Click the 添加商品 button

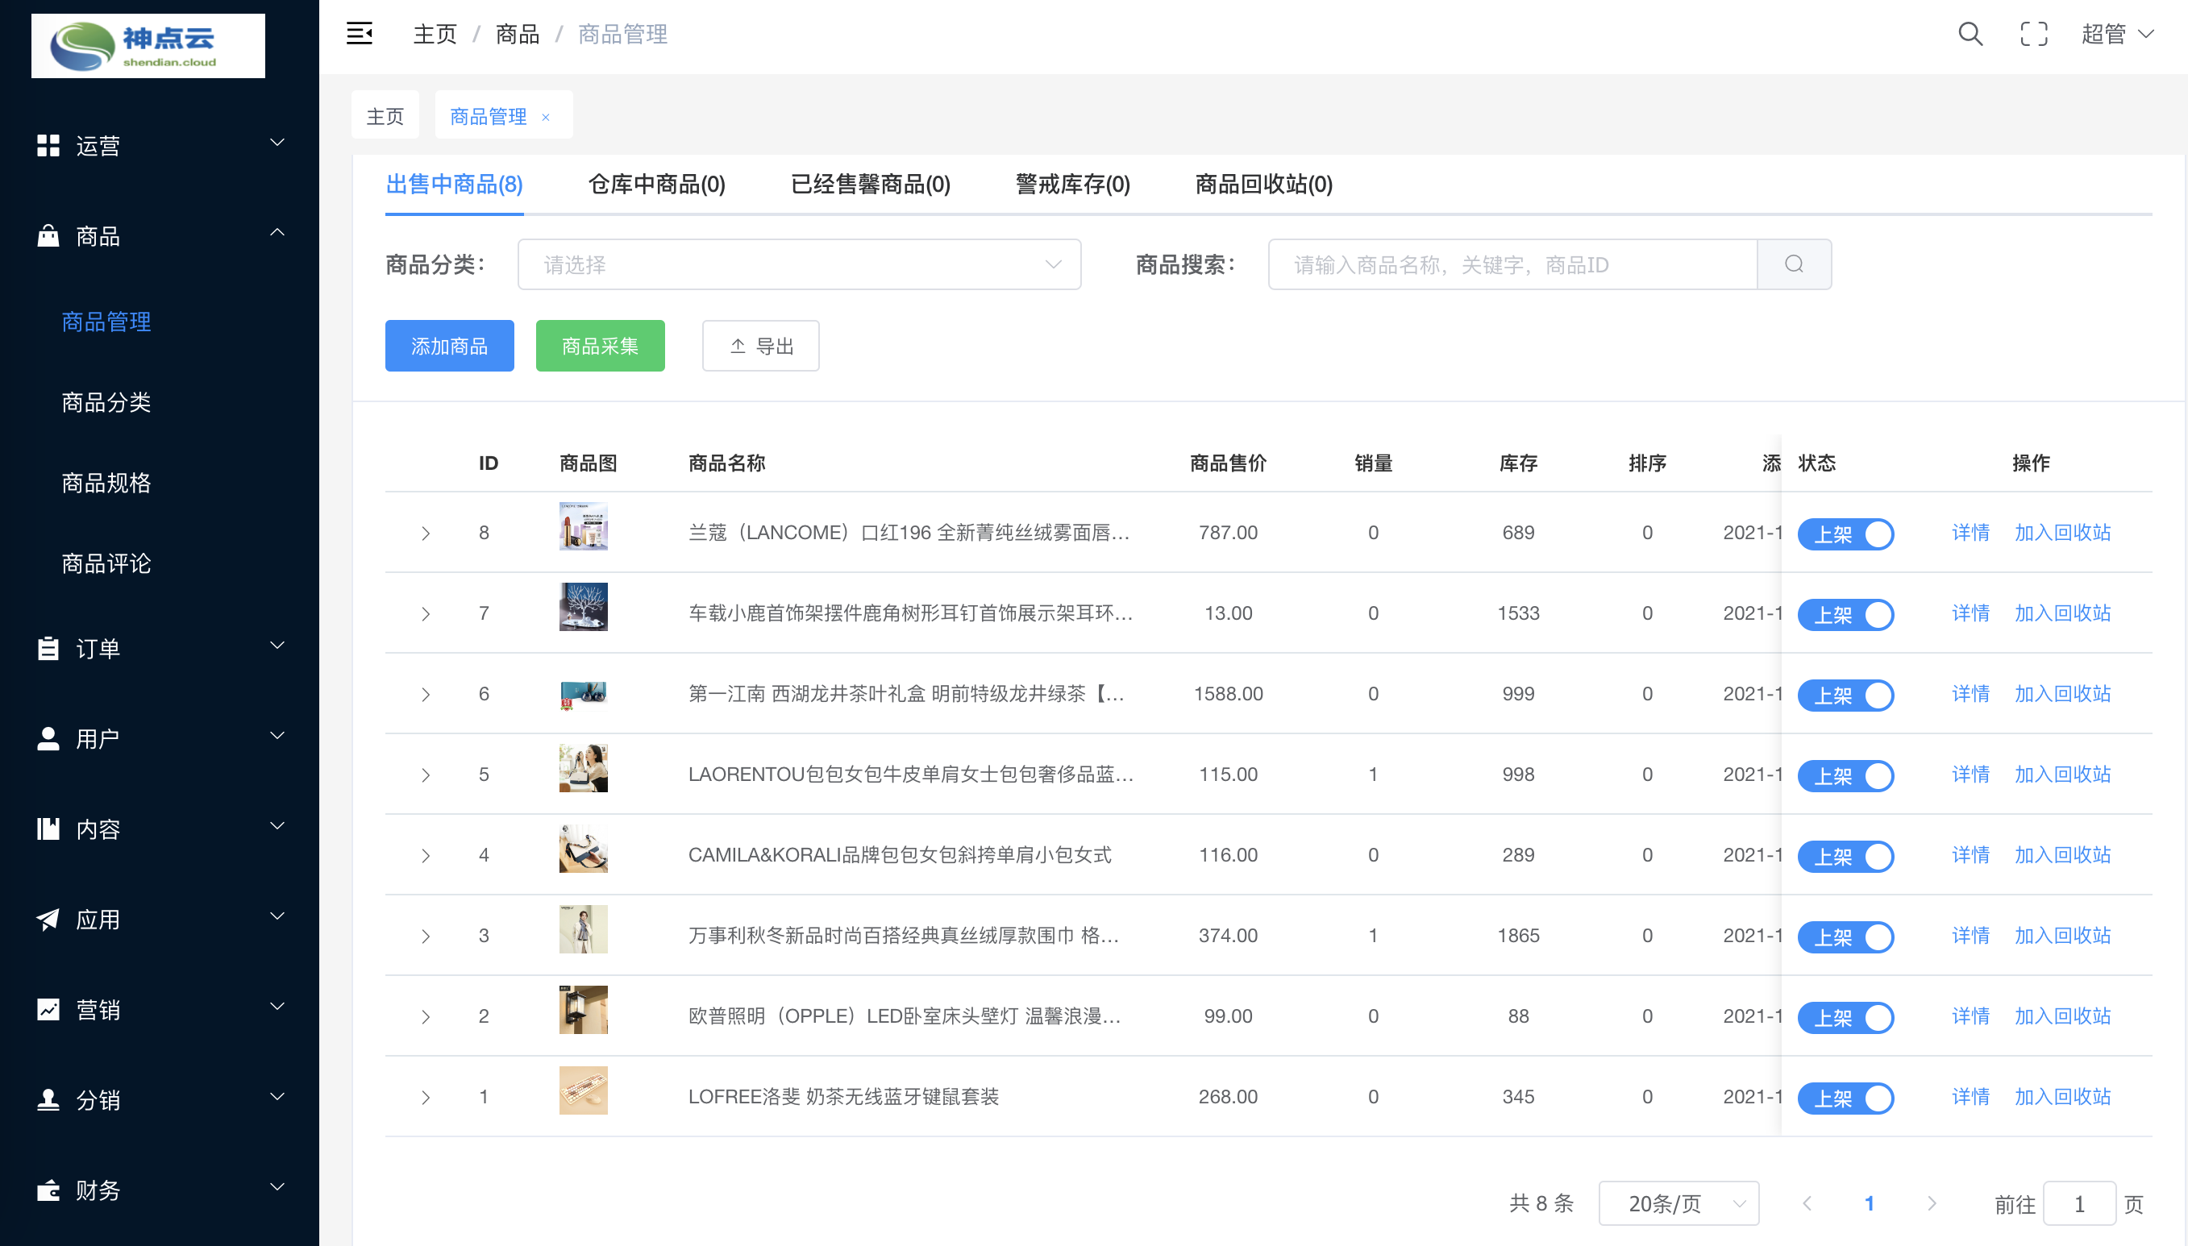click(x=449, y=346)
